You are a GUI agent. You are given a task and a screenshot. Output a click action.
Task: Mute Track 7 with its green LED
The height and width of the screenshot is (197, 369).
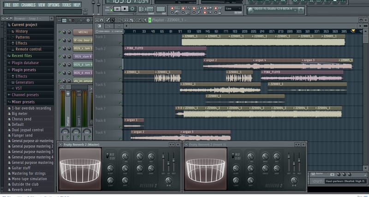[120, 115]
